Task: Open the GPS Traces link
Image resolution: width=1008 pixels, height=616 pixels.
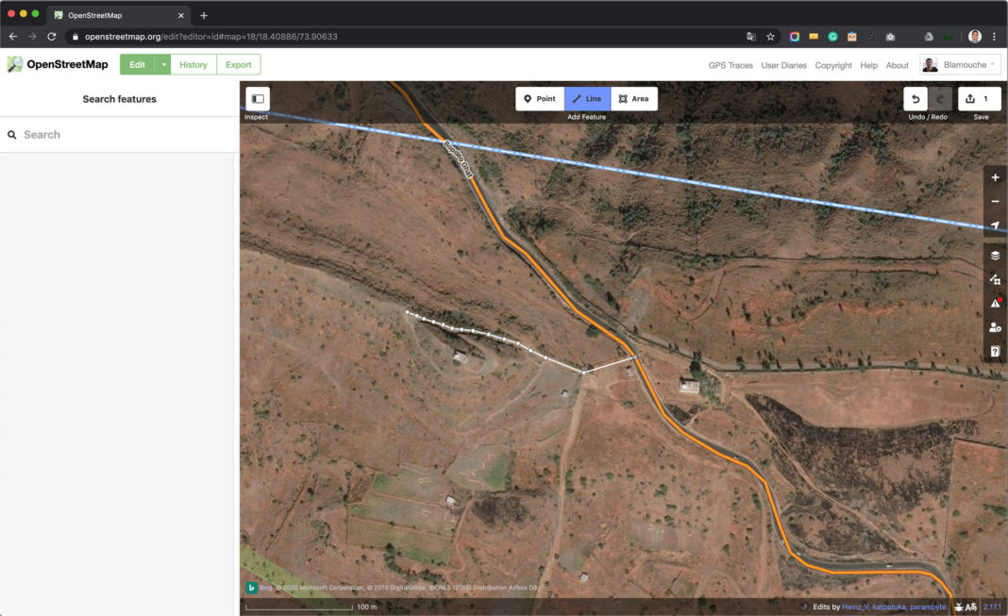Action: click(731, 65)
